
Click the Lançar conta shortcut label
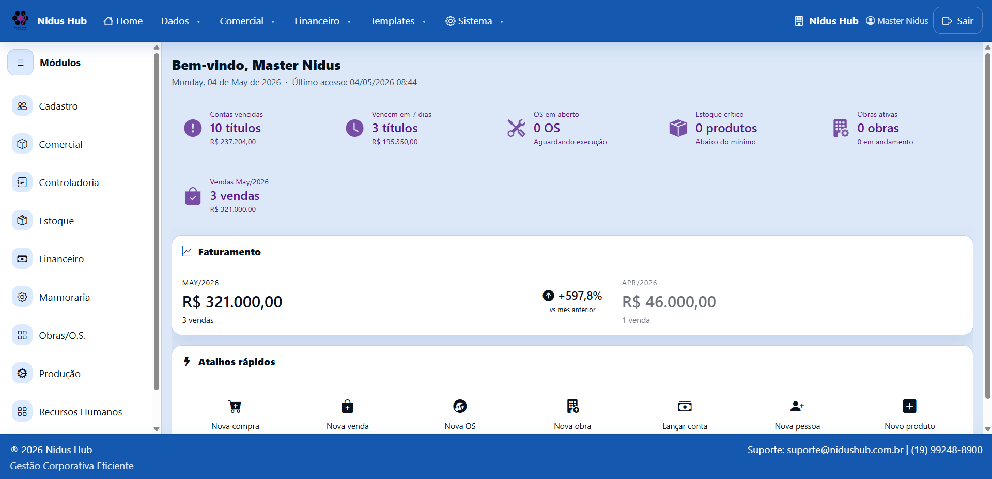(x=685, y=426)
